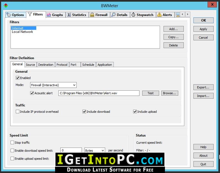This screenshot has width=220, height=173.
Task: Click the Alert.wav file path field
Action: click(99, 93)
